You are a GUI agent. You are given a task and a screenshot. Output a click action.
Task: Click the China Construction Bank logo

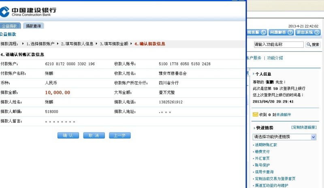click(x=28, y=11)
